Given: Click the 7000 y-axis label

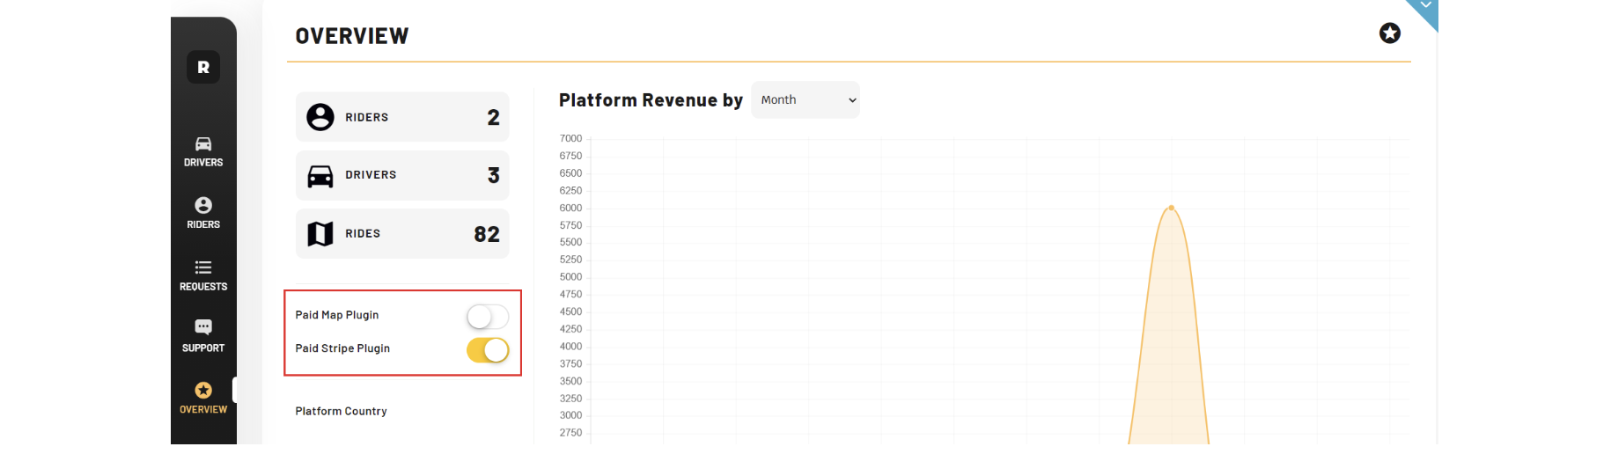Looking at the screenshot, I should (x=570, y=139).
